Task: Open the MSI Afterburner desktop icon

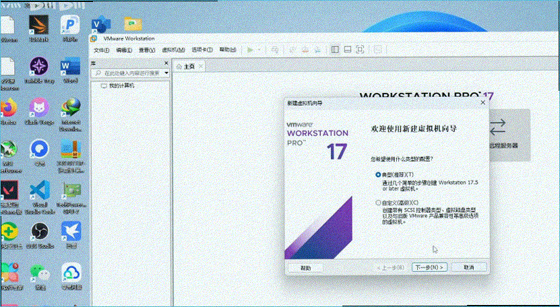Action: pos(9,156)
